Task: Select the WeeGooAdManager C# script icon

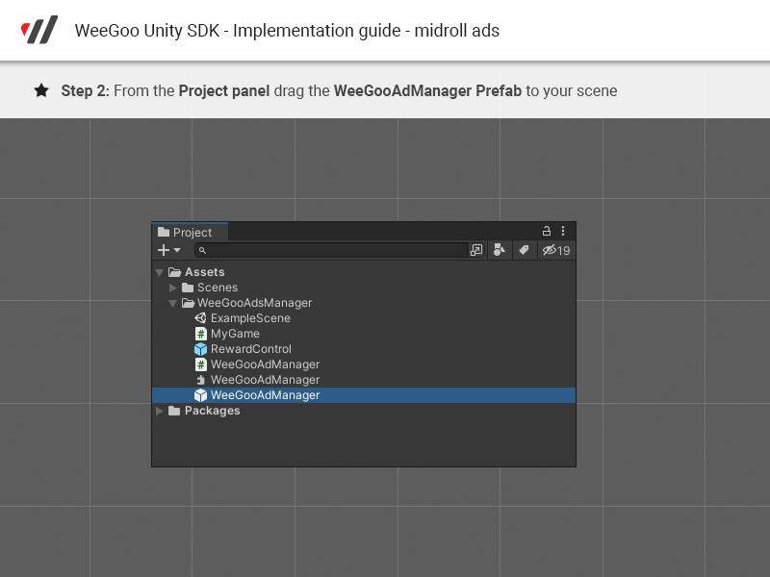Action: pyautogui.click(x=200, y=364)
